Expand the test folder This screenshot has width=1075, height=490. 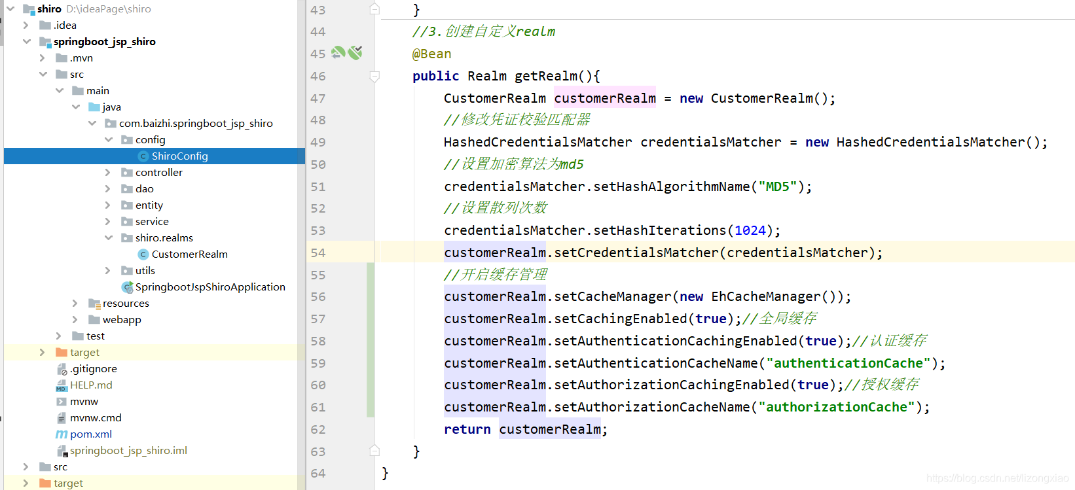click(x=59, y=336)
